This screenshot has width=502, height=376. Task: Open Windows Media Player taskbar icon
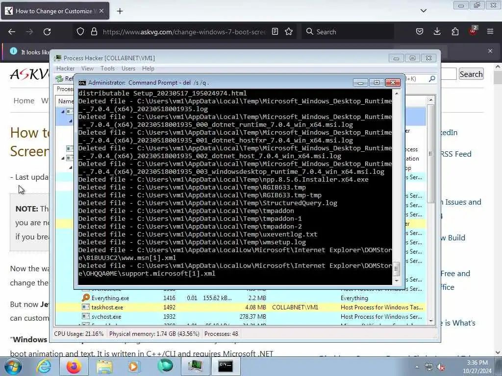click(134, 366)
